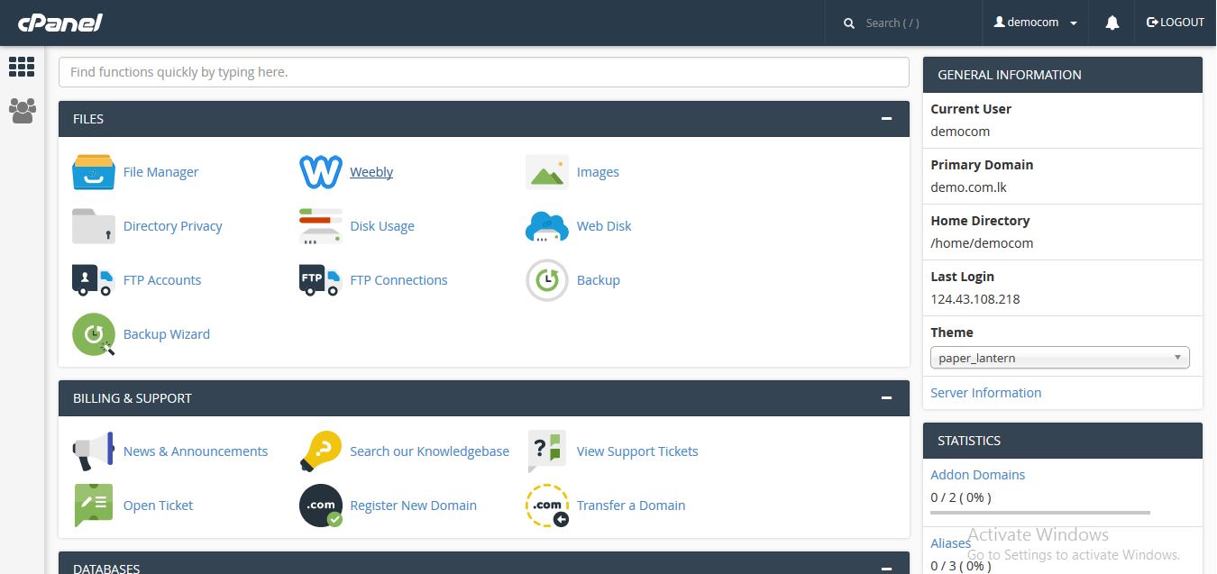Open the democom user dropdown
This screenshot has width=1217, height=574.
1036,23
